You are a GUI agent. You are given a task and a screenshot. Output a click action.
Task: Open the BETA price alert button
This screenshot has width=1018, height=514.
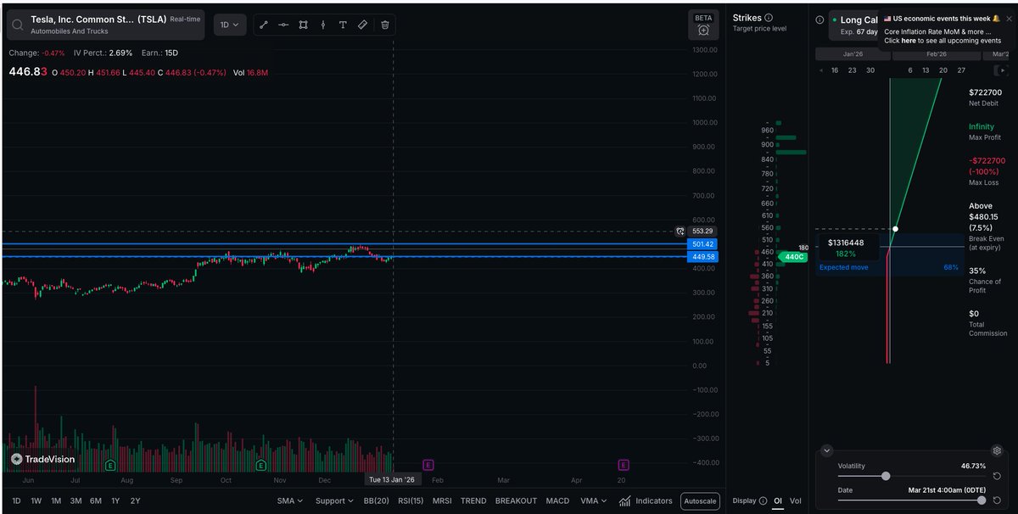tap(703, 25)
